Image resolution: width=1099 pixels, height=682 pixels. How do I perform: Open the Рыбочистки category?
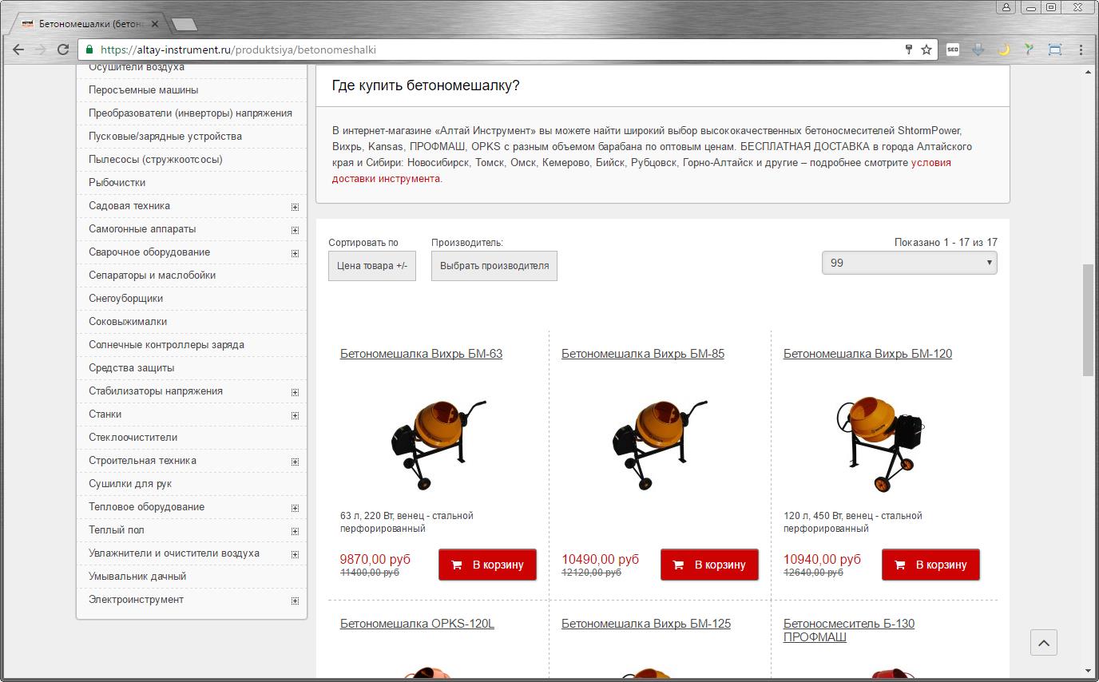pyautogui.click(x=117, y=183)
